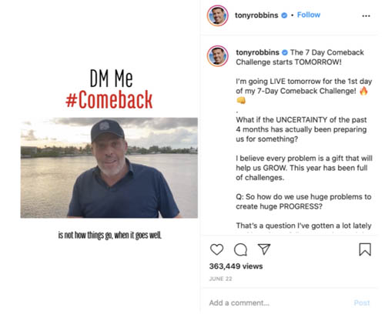385x321 pixels.
Task: Save the post with the bookmark icon
Action: [365, 249]
